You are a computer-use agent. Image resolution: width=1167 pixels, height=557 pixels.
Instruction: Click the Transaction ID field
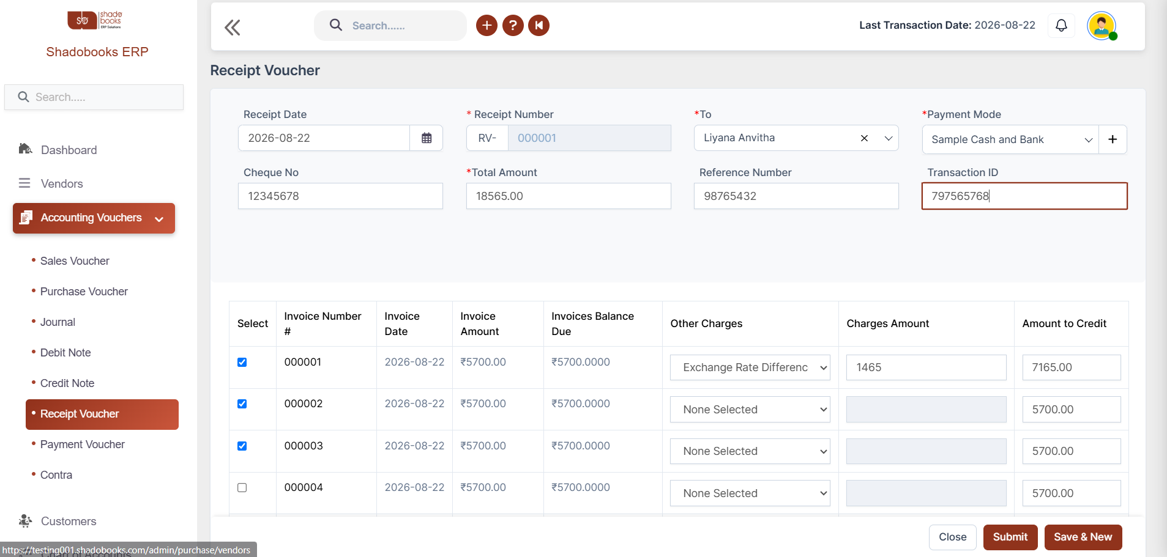tap(1024, 196)
